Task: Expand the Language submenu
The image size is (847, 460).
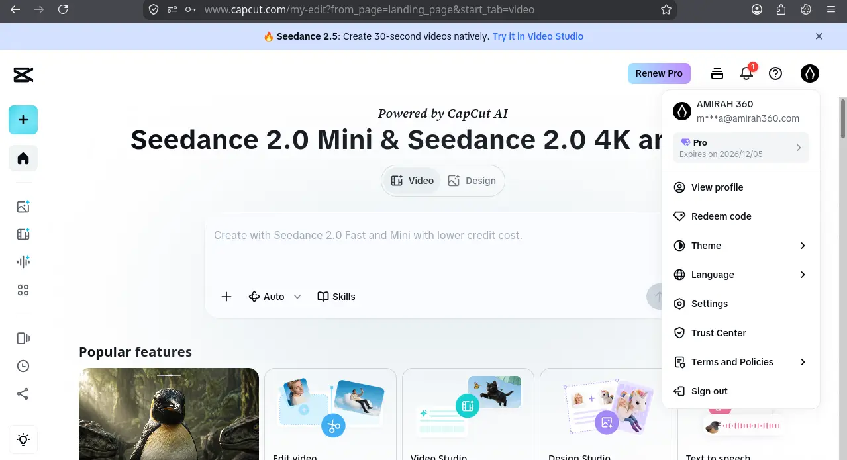Action: coord(741,275)
